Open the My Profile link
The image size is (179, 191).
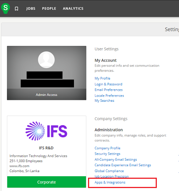102,78
